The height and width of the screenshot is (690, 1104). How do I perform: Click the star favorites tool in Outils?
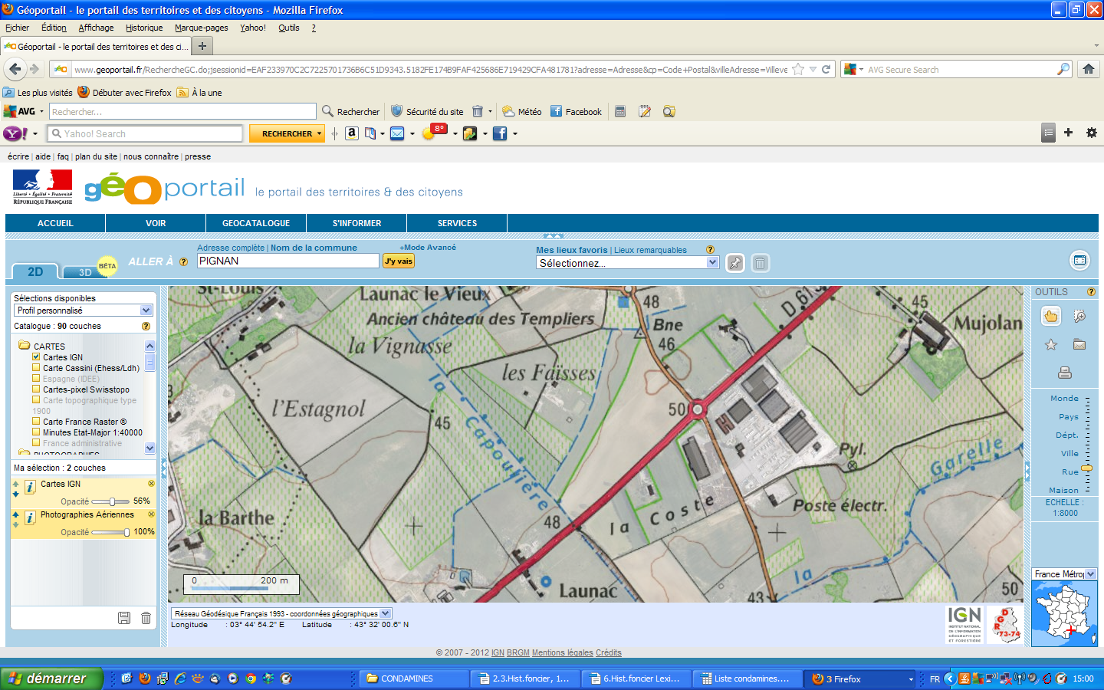coord(1051,345)
